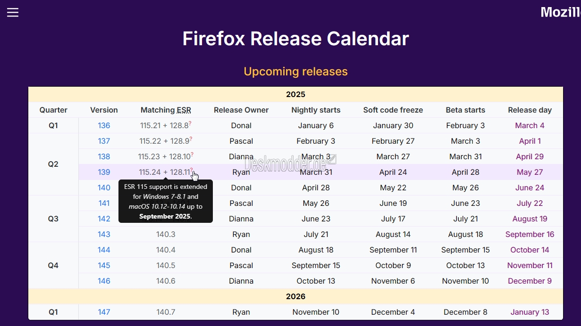Screen dimensions: 581x326
Task: Follow the version 145 link
Action: pyautogui.click(x=104, y=265)
